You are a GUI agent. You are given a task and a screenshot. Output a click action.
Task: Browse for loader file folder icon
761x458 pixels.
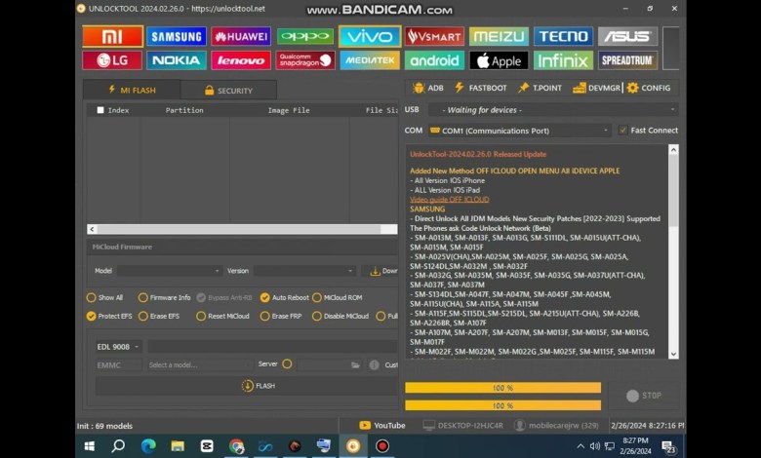pos(355,365)
